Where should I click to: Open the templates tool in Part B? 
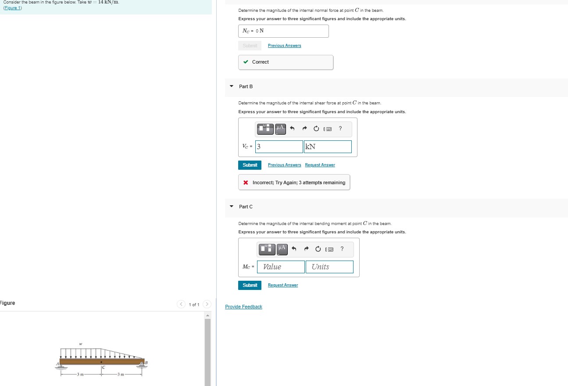(x=265, y=129)
